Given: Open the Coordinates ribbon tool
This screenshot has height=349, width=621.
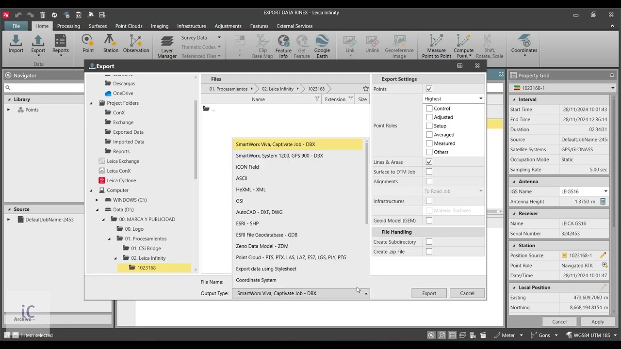Looking at the screenshot, I should coord(524,45).
